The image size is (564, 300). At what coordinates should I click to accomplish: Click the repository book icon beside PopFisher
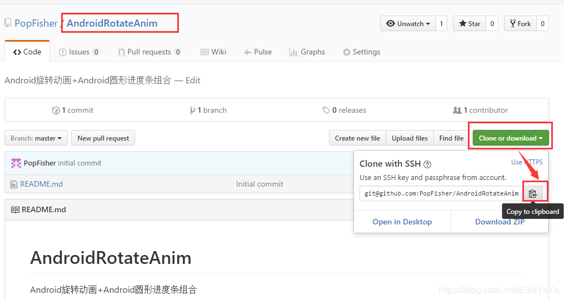8,23
